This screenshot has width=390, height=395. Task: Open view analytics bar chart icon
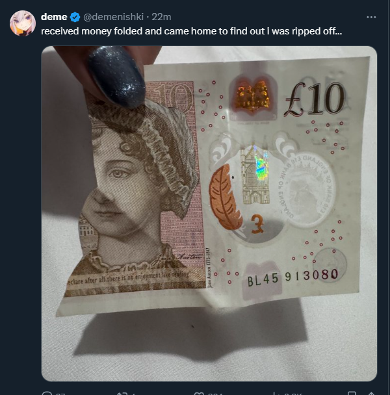click(275, 393)
